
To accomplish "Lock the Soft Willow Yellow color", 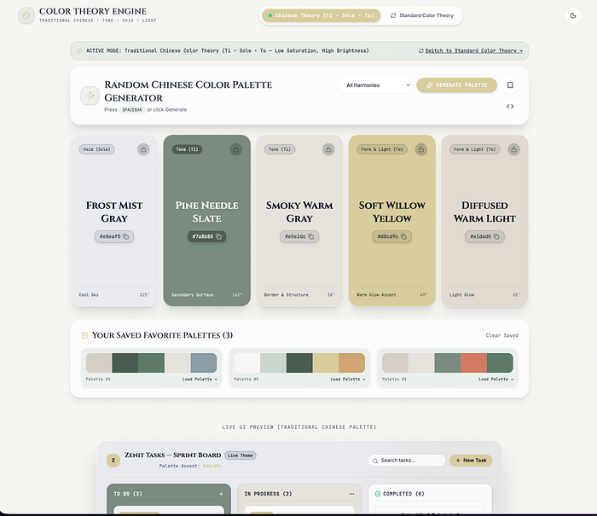I will pos(421,149).
